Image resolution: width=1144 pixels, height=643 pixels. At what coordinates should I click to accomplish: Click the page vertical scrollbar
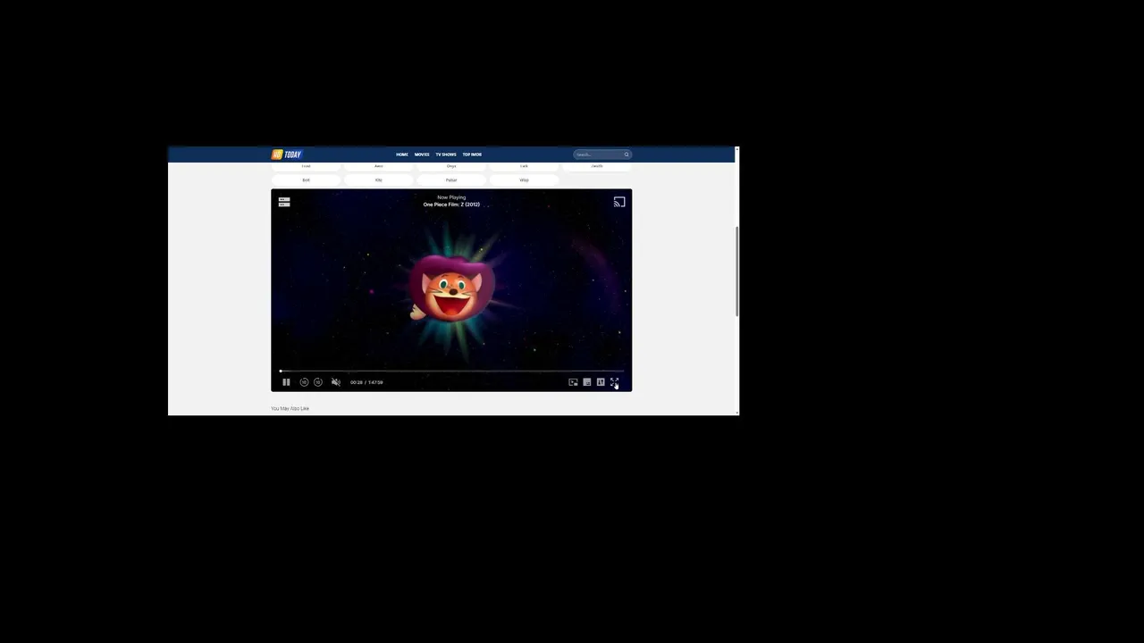736,271
